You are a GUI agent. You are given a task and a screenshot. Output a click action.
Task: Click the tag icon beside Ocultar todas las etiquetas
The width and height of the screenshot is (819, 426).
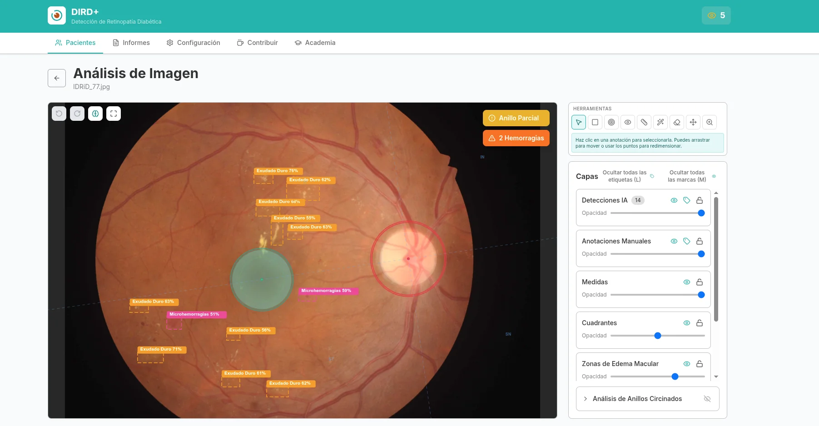pyautogui.click(x=652, y=176)
